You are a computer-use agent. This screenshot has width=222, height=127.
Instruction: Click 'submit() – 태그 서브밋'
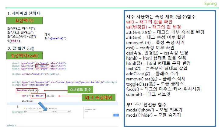point(148,94)
